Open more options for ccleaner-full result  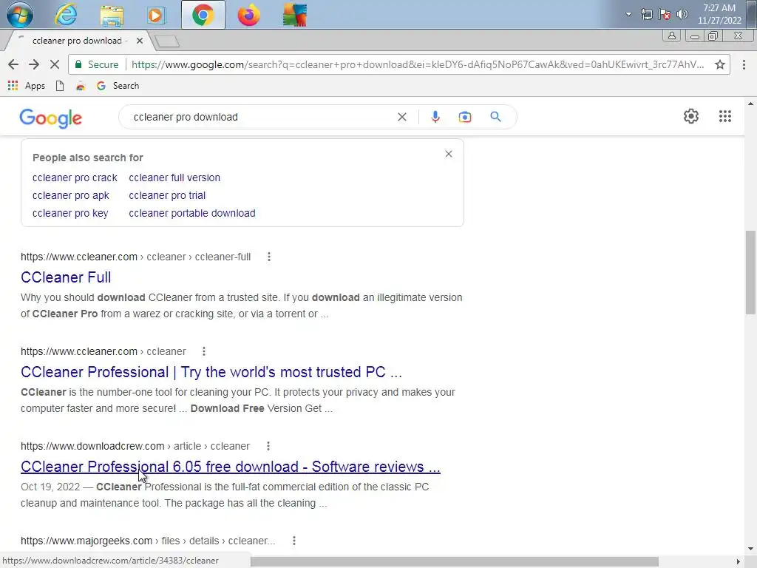269,257
